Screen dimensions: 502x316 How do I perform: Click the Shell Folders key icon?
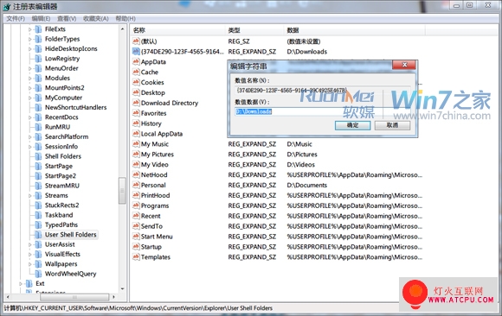[x=38, y=156]
